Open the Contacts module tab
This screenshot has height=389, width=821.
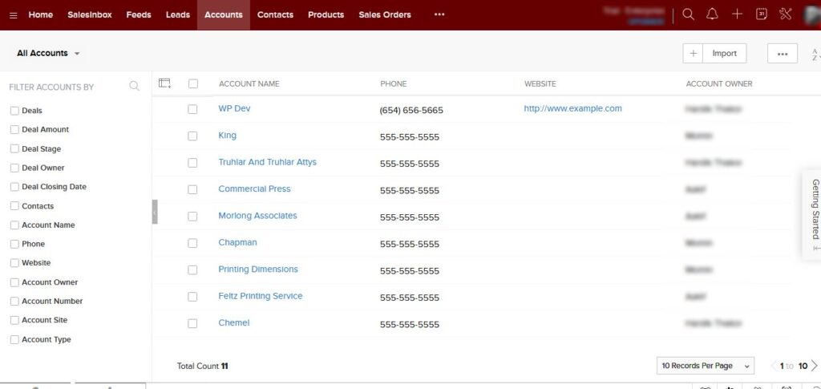275,14
